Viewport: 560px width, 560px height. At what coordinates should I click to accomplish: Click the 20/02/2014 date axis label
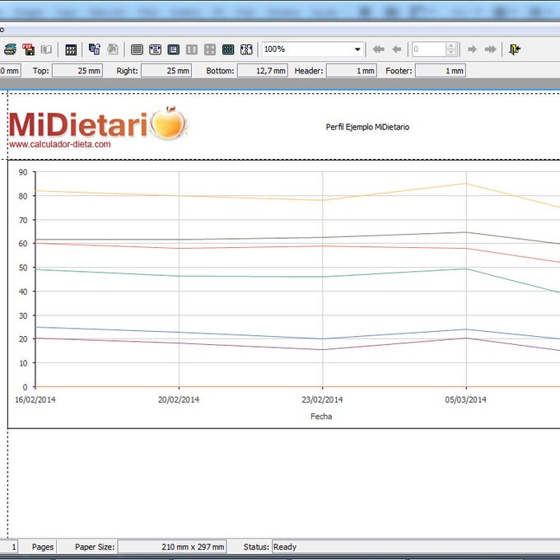pyautogui.click(x=179, y=399)
